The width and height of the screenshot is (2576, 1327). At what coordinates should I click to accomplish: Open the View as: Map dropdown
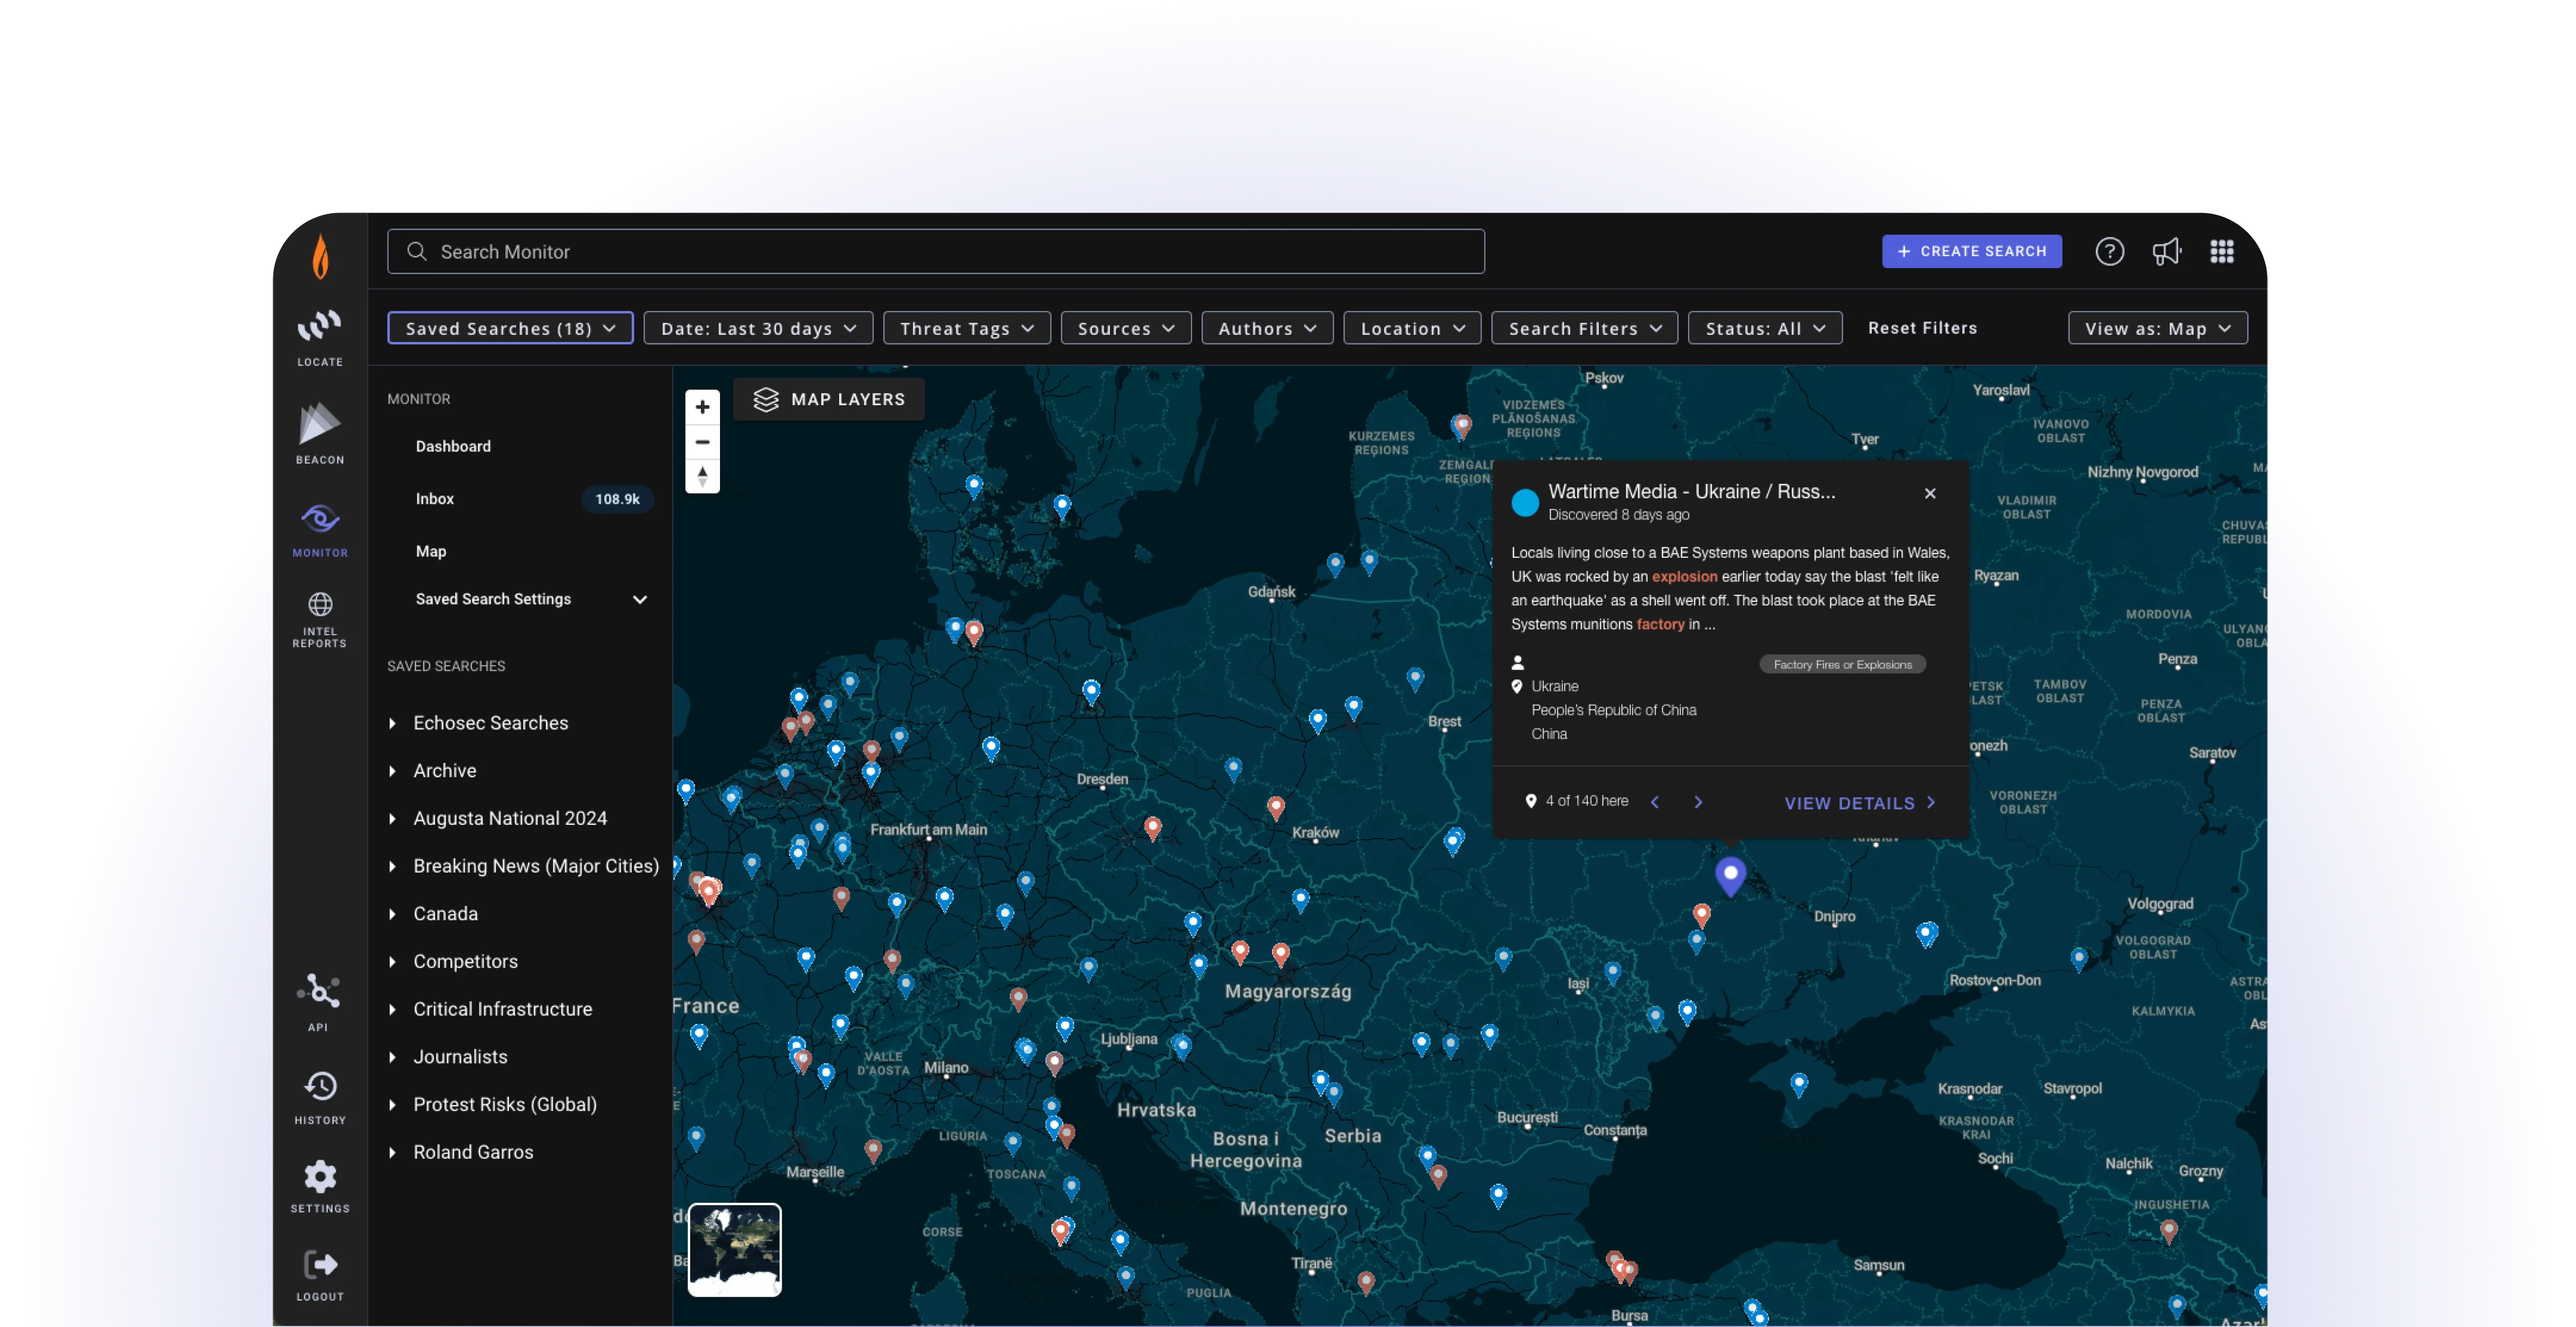point(2157,328)
